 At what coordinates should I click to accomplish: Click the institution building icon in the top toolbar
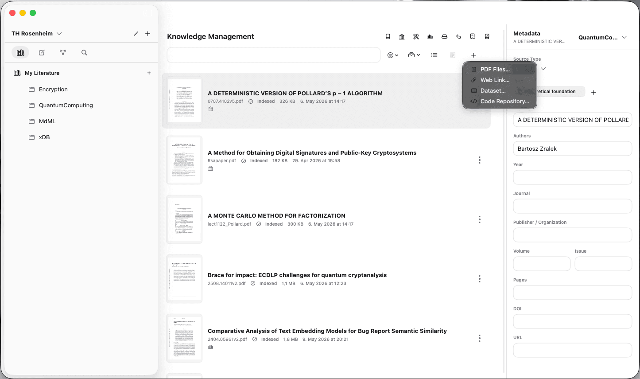coord(402,37)
